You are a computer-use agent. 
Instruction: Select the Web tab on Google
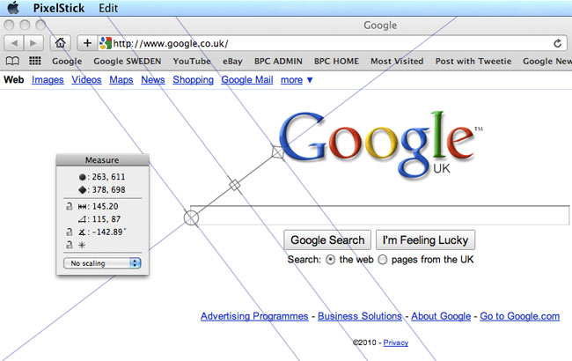[14, 79]
